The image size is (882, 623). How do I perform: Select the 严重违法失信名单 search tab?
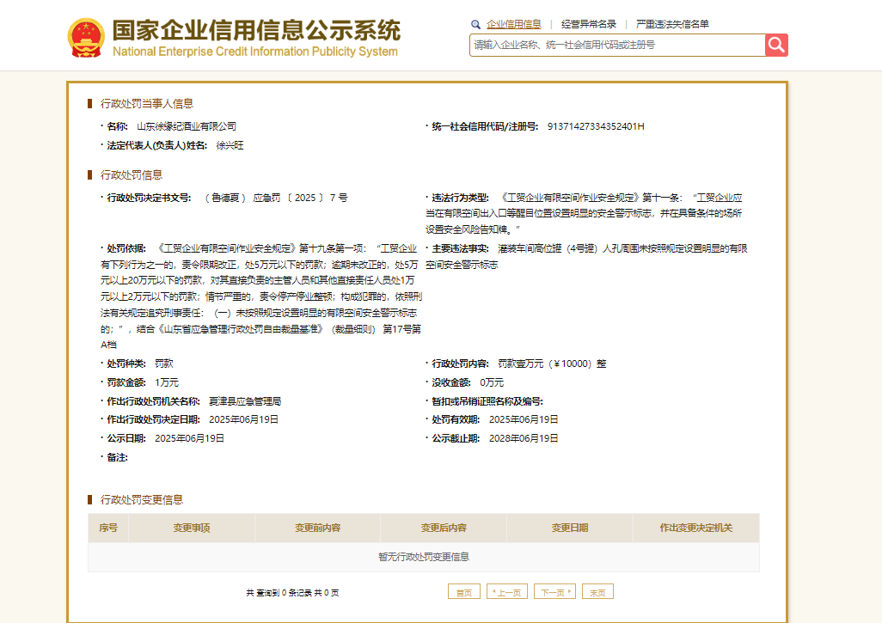[x=672, y=24]
